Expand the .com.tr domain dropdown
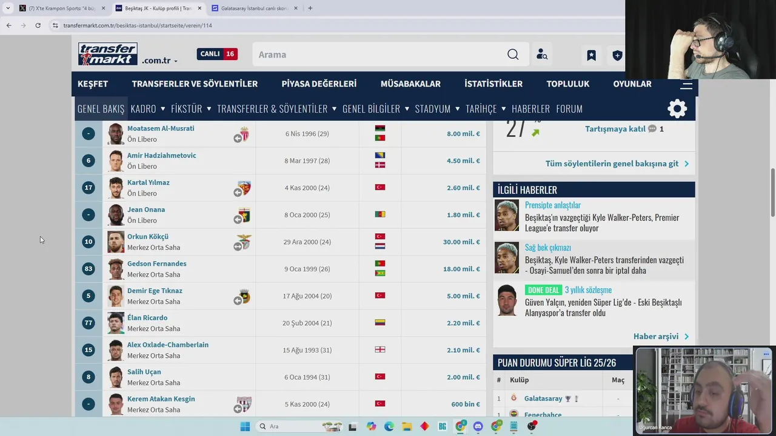This screenshot has width=776, height=436. pyautogui.click(x=176, y=61)
